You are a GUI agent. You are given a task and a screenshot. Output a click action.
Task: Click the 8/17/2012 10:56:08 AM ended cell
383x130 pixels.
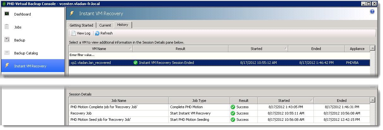tap(342, 113)
